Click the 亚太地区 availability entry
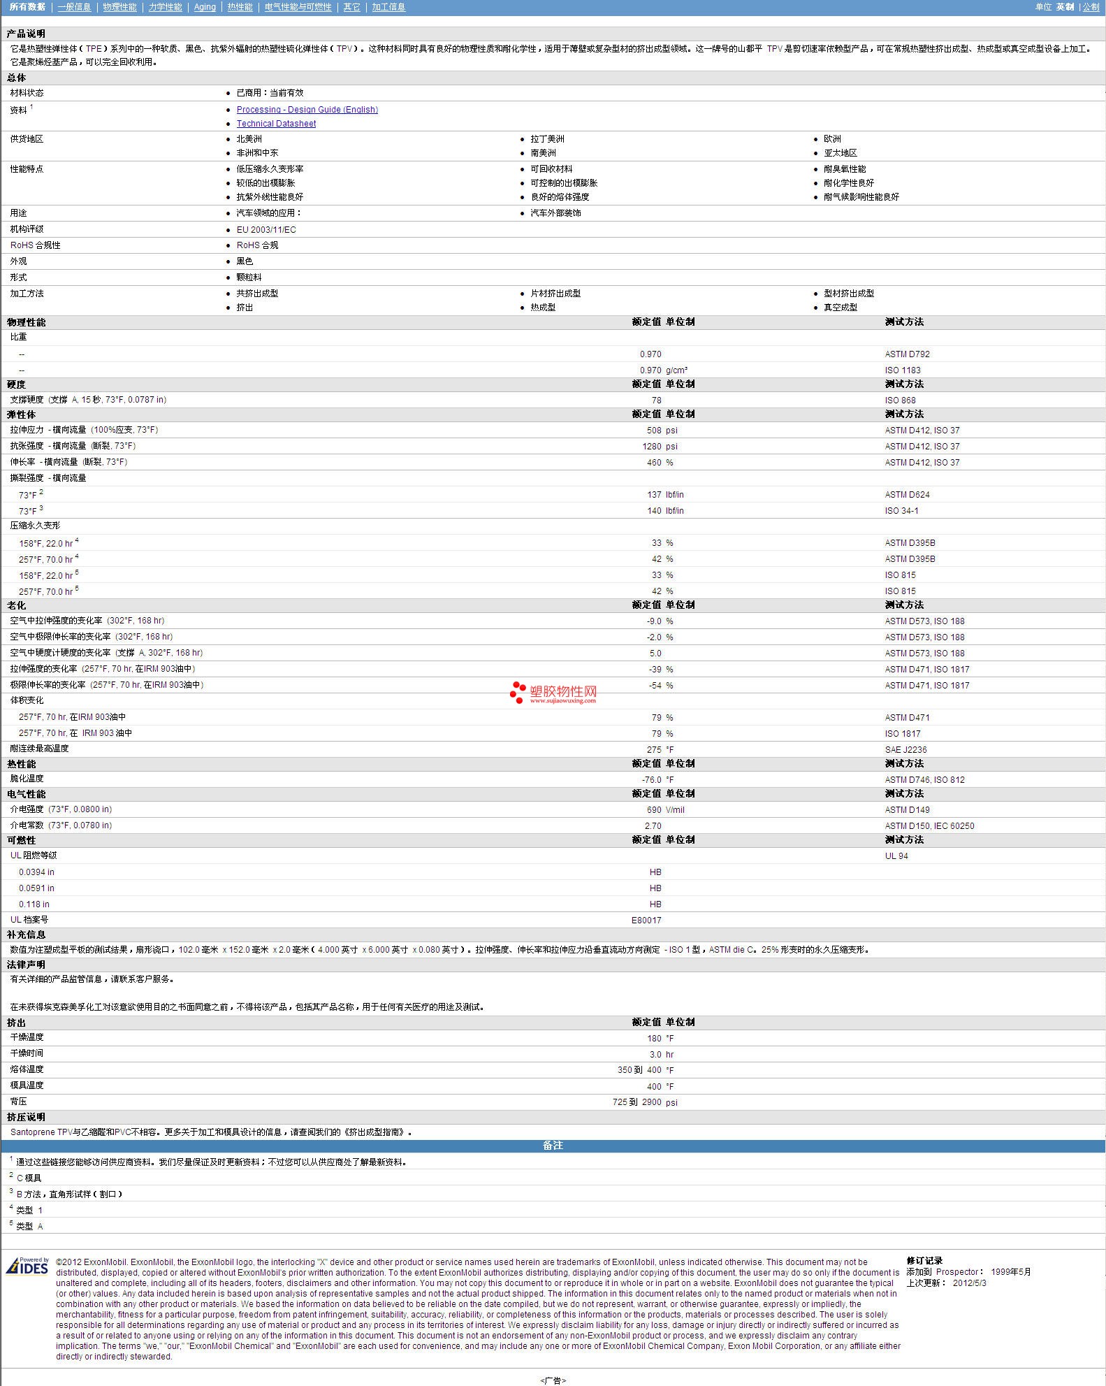The image size is (1106, 1386). click(x=841, y=153)
